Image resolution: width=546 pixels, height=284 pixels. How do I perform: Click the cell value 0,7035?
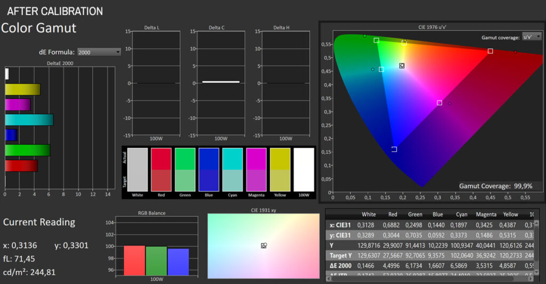(x=414, y=236)
